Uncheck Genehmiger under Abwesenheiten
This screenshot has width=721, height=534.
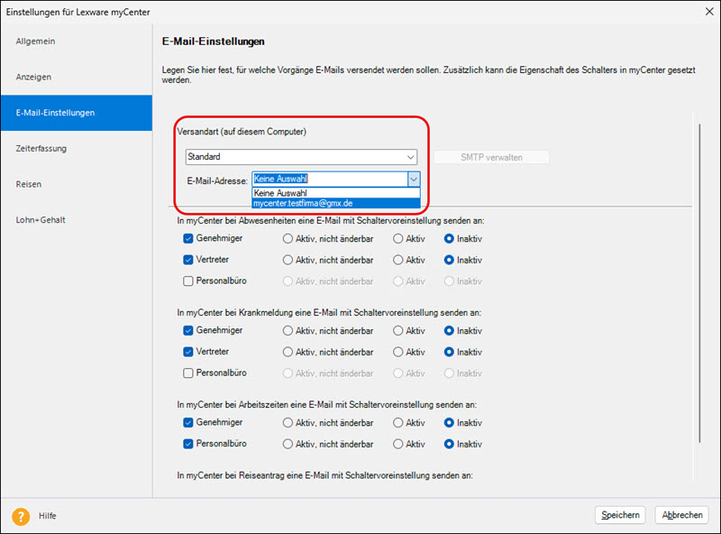tap(188, 239)
